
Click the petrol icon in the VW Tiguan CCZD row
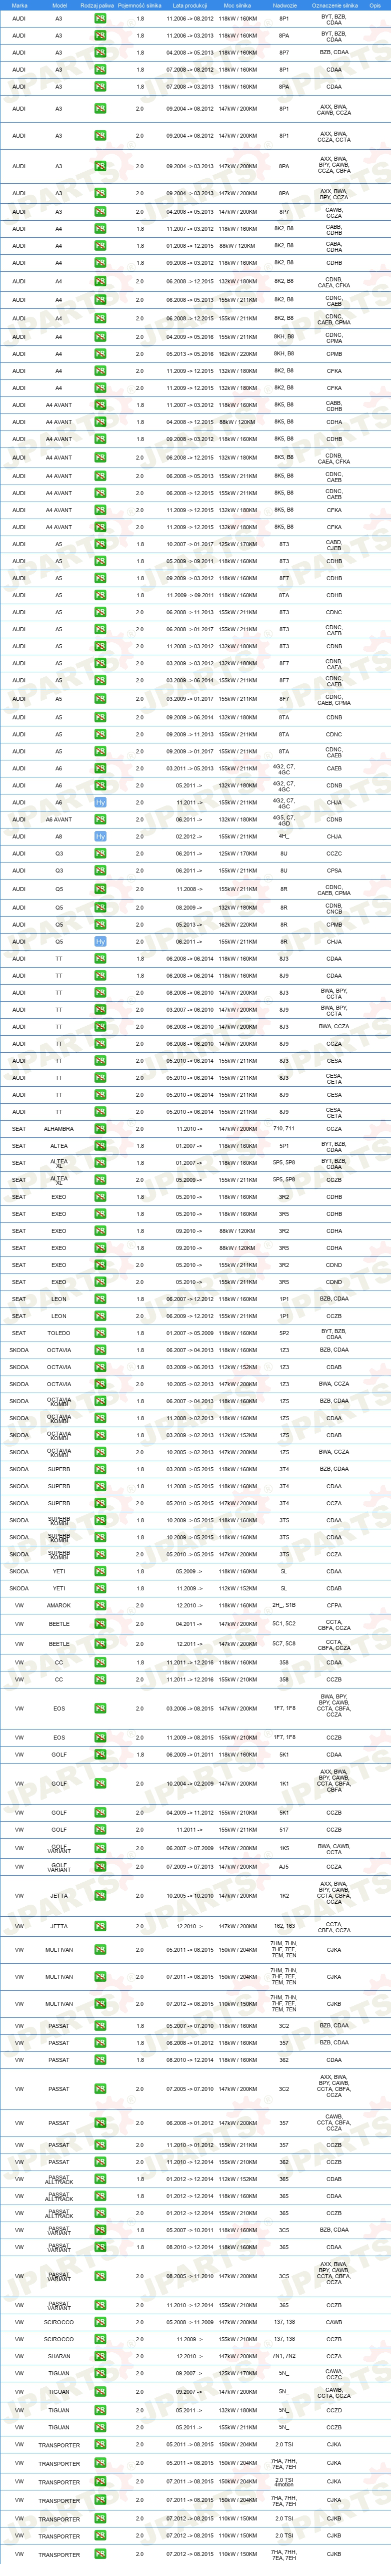pos(100,2410)
